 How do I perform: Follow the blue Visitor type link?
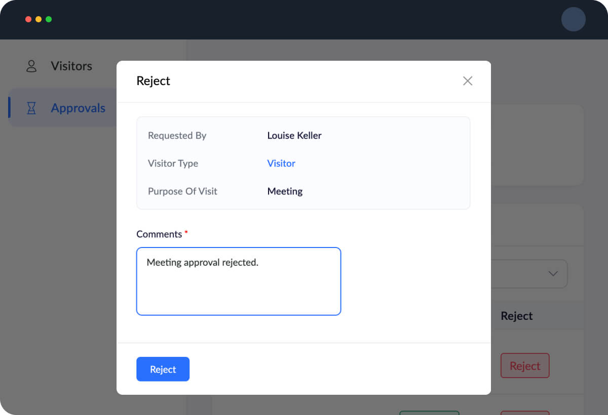tap(281, 163)
